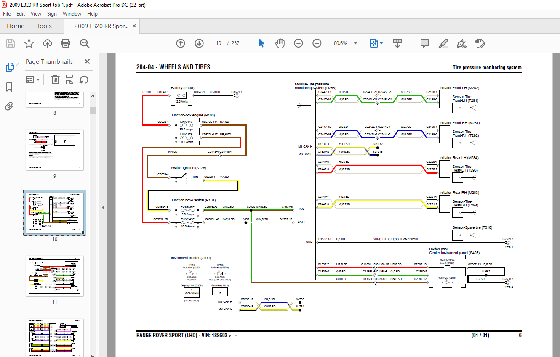
Task: Open the Bookmarks panel icon
Action: click(9, 87)
